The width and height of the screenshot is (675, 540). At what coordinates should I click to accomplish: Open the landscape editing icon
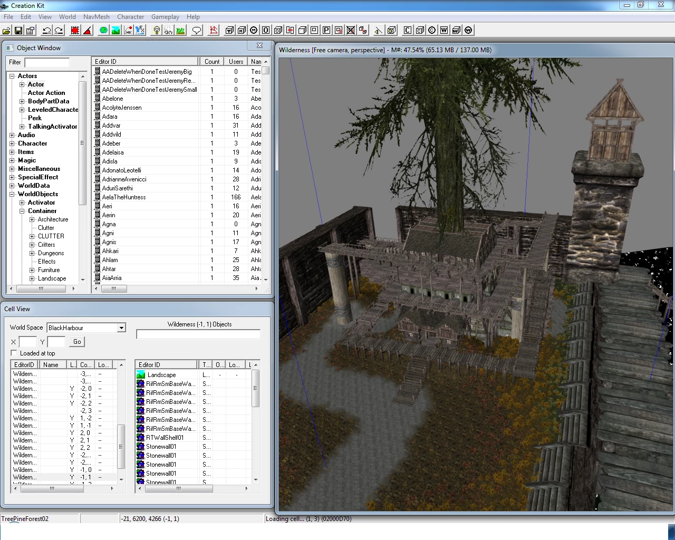tap(115, 31)
